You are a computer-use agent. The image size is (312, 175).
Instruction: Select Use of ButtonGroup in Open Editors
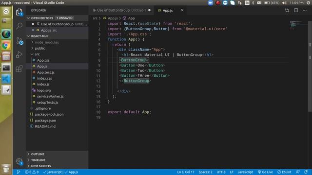[x=58, y=24]
